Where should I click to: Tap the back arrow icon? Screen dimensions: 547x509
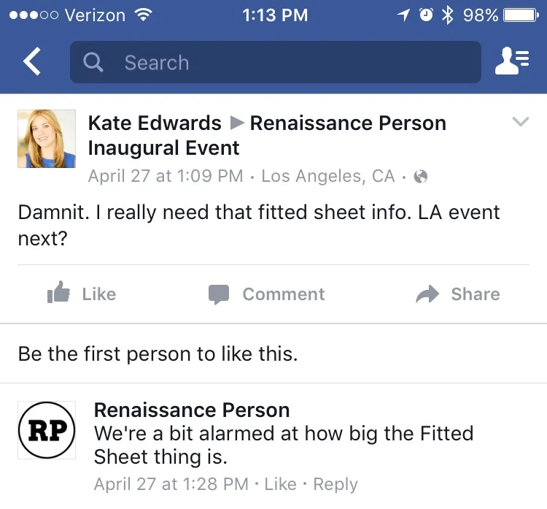click(x=32, y=61)
